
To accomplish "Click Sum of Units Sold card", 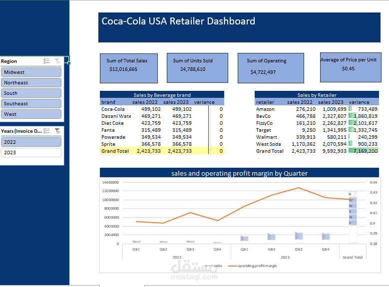I will 197,68.
